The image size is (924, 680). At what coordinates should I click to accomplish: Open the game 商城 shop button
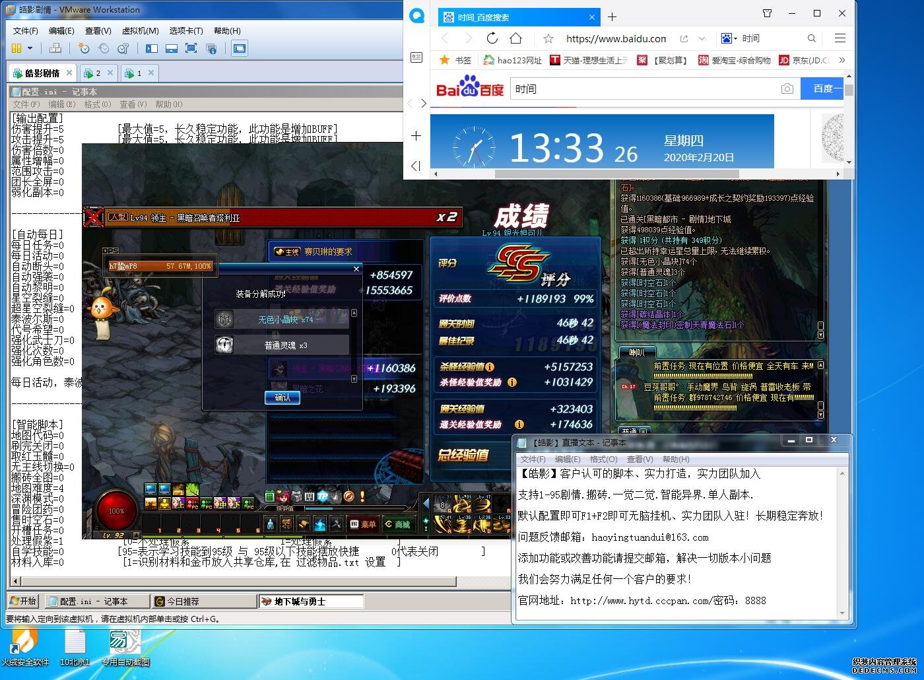(x=397, y=525)
